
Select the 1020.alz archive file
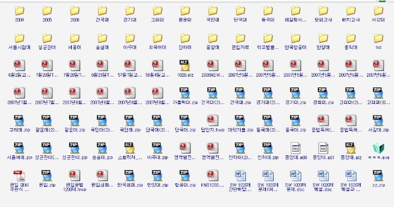[x=185, y=68]
